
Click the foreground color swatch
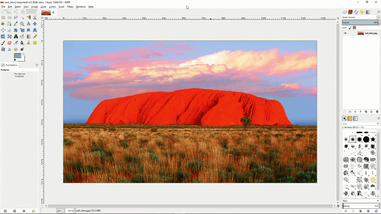[18, 56]
